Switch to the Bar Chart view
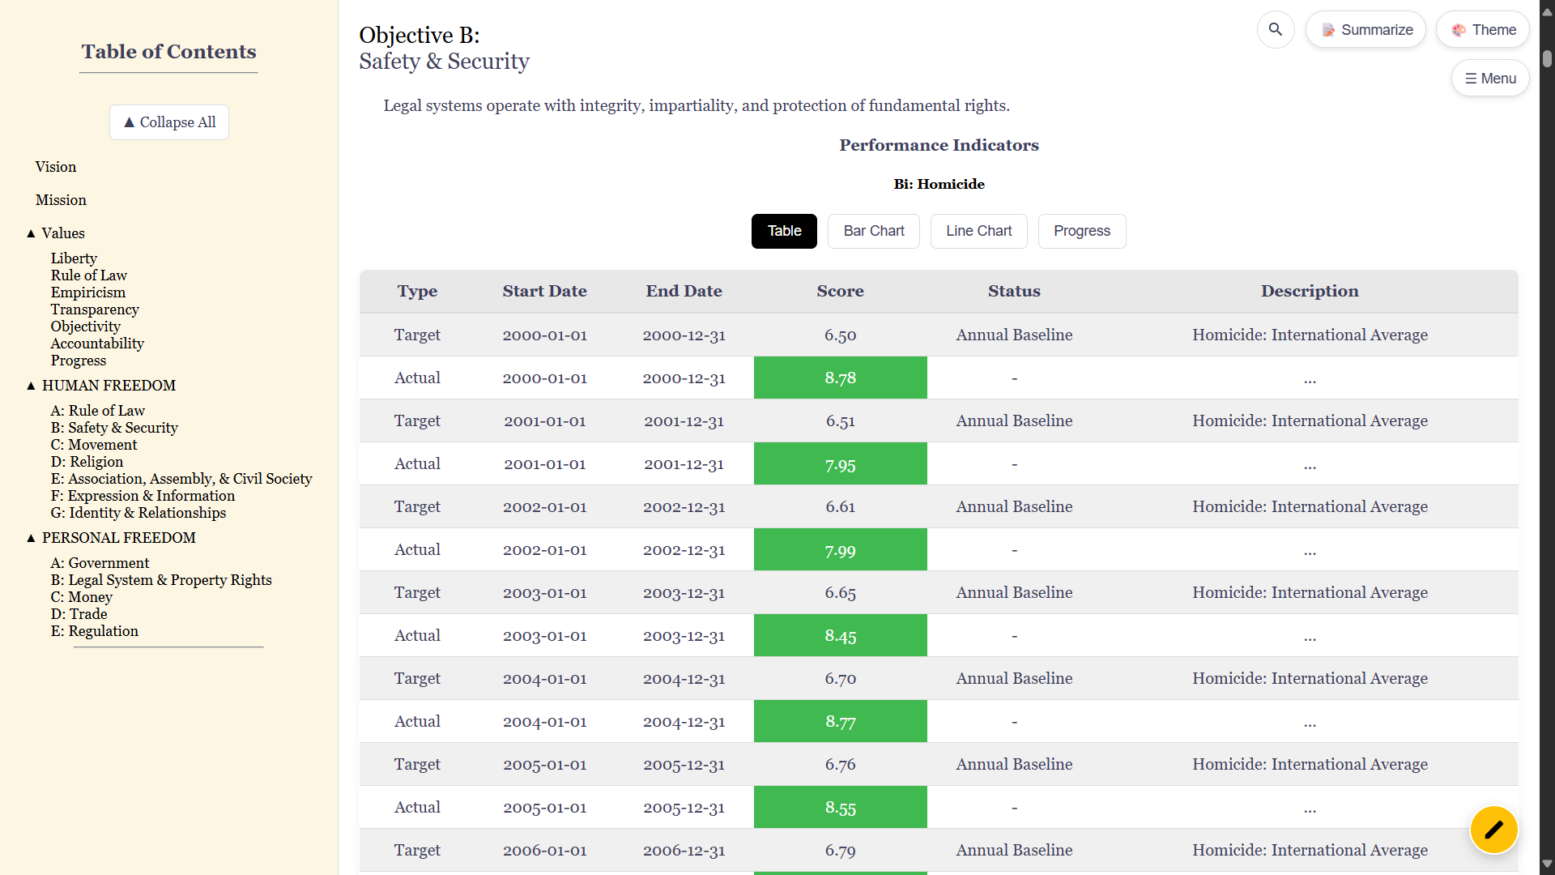1555x875 pixels. [873, 231]
